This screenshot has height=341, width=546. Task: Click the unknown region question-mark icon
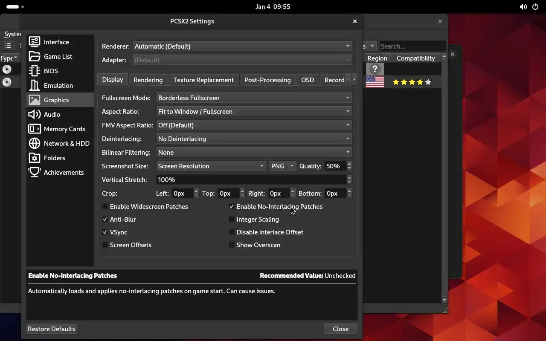click(x=375, y=69)
